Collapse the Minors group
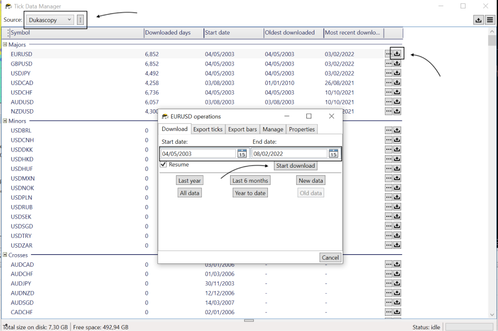The image size is (498, 331). pyautogui.click(x=5, y=121)
